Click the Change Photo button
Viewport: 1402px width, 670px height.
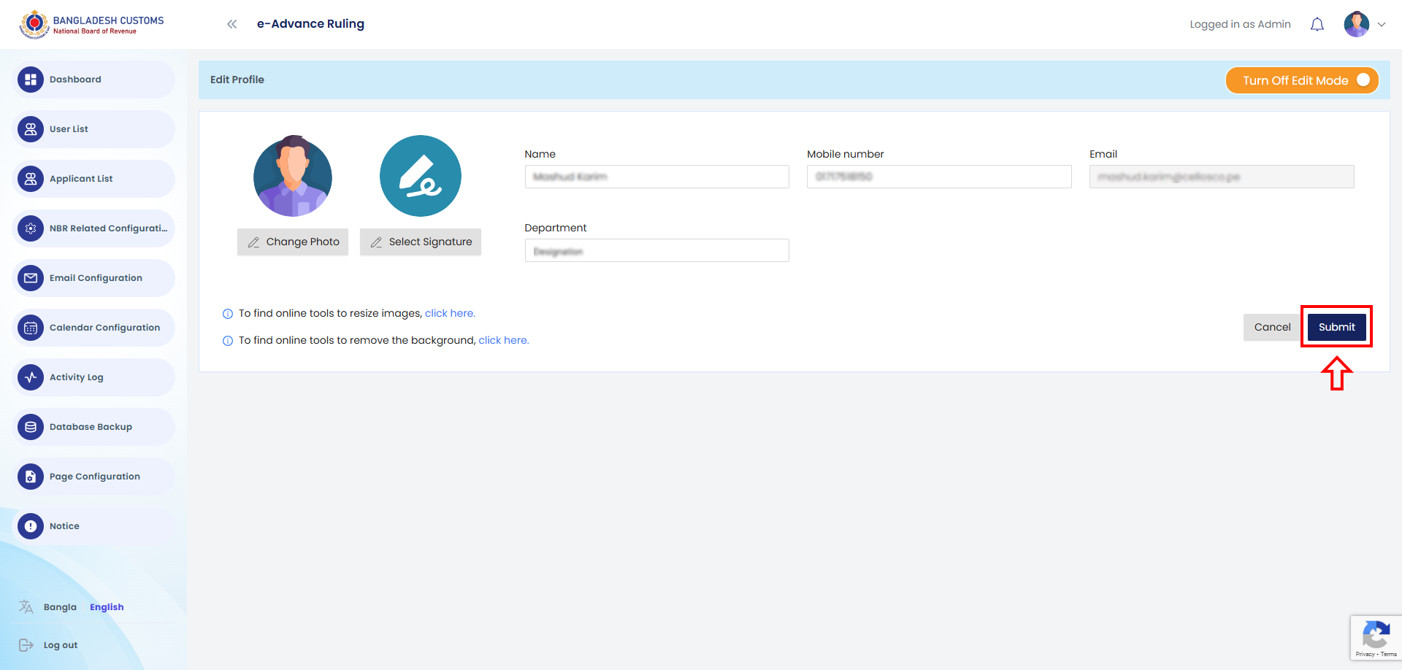click(x=293, y=242)
